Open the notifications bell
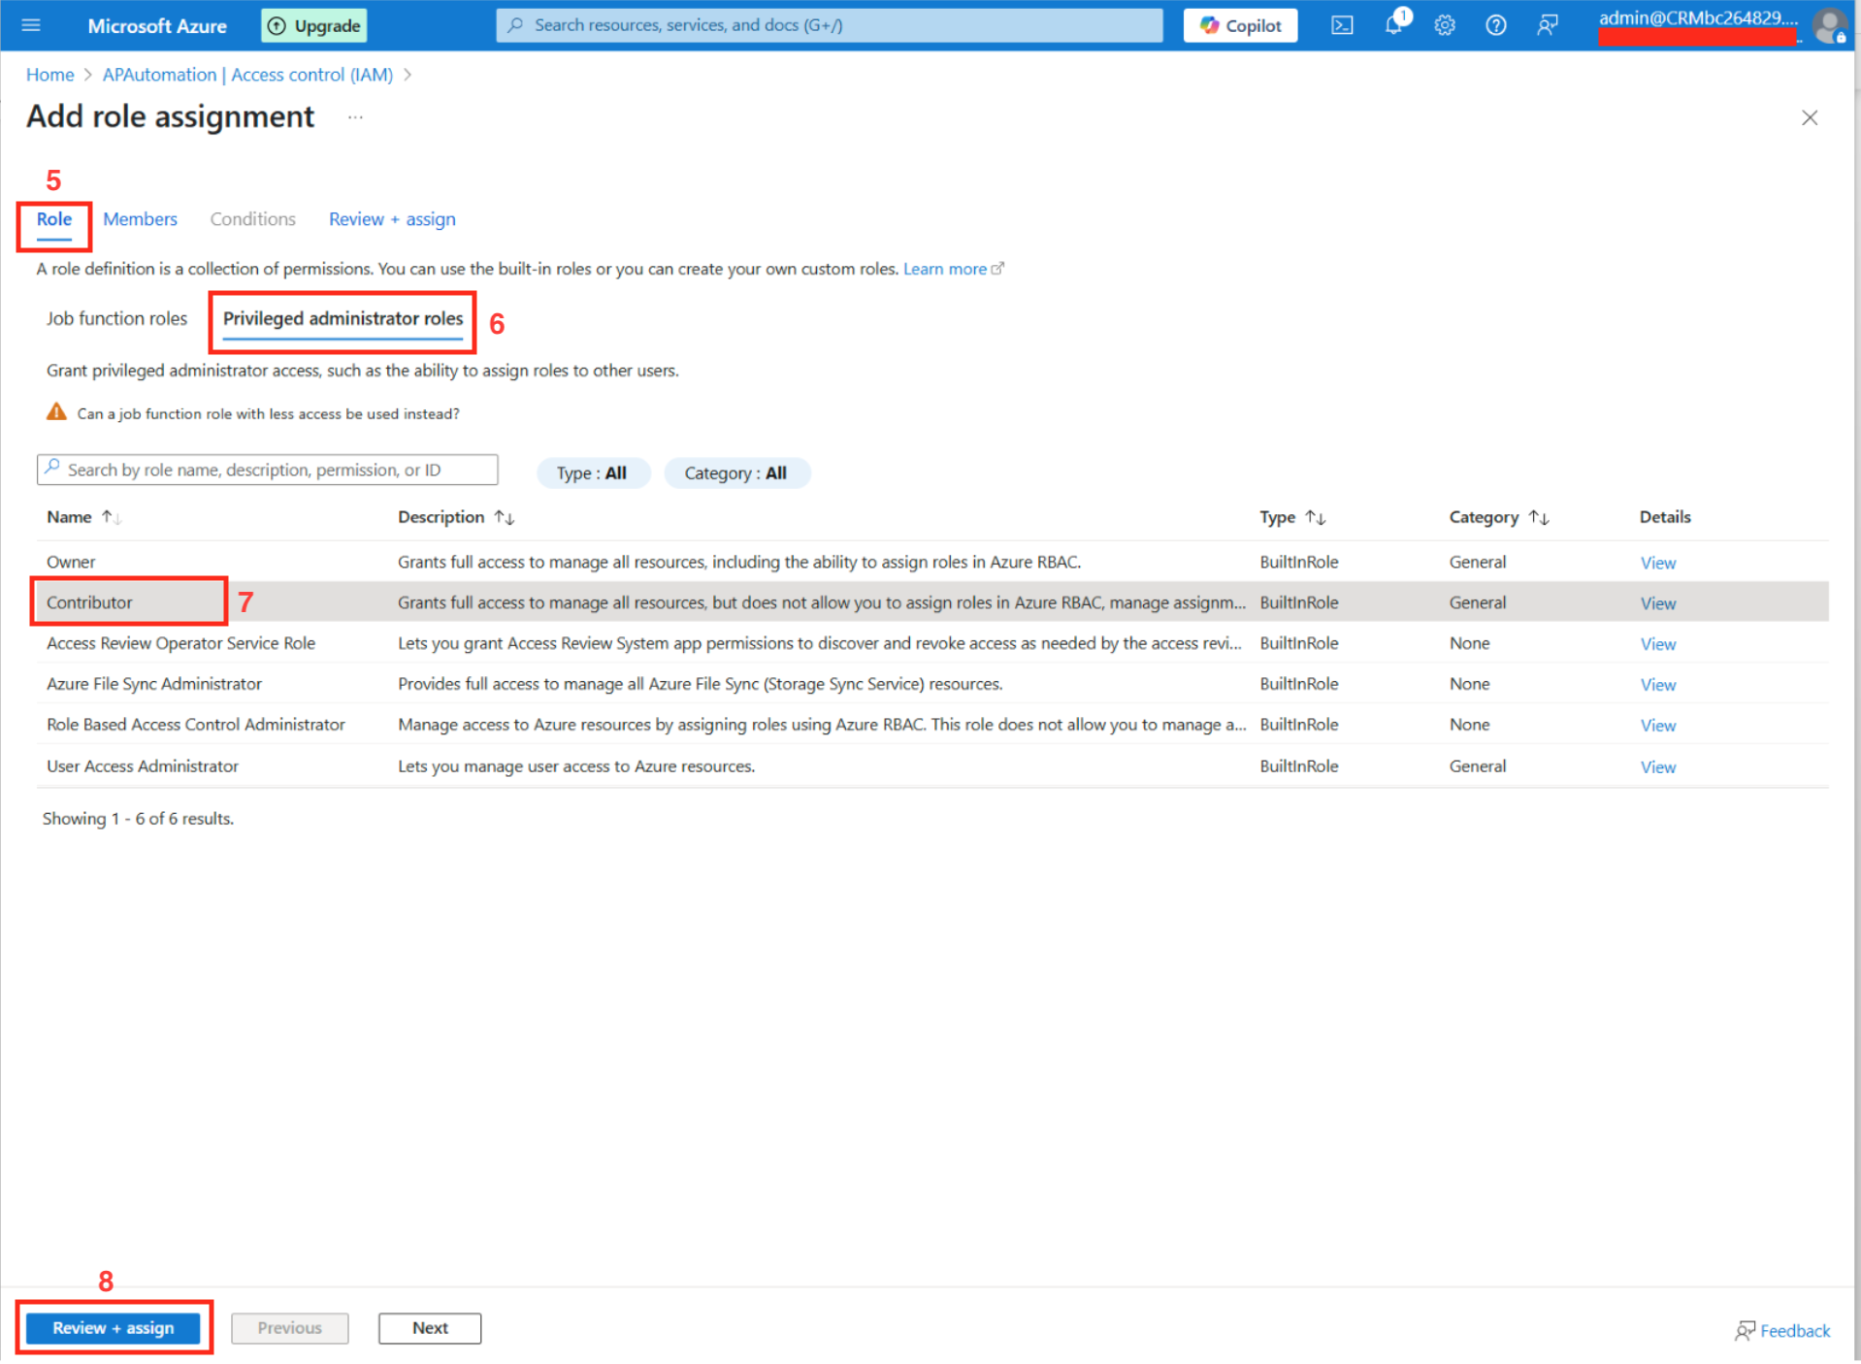Viewport: 1861px width, 1364px height. pyautogui.click(x=1393, y=25)
